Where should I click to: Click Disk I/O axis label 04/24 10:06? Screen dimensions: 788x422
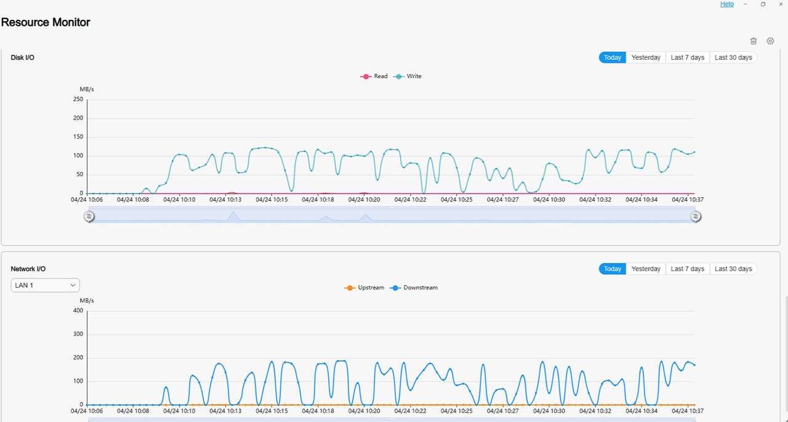87,200
